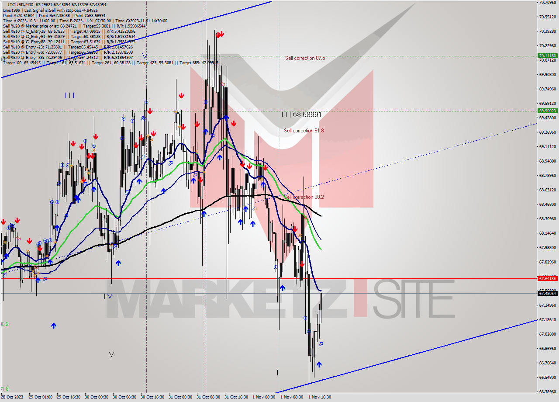Click the LTCUSD,M30 symbol title text
The width and height of the screenshot is (559, 402).
coord(20,4)
